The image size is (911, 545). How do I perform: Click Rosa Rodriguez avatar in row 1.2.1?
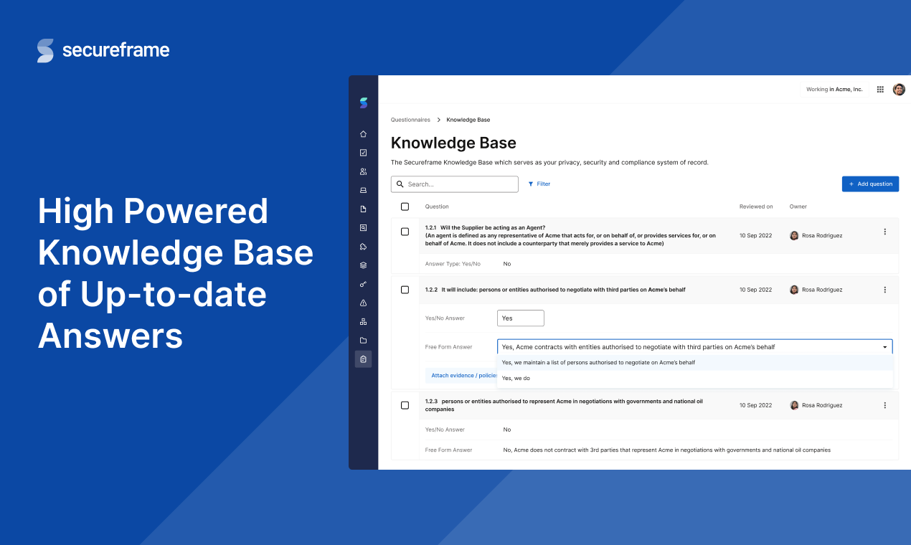pyautogui.click(x=794, y=235)
